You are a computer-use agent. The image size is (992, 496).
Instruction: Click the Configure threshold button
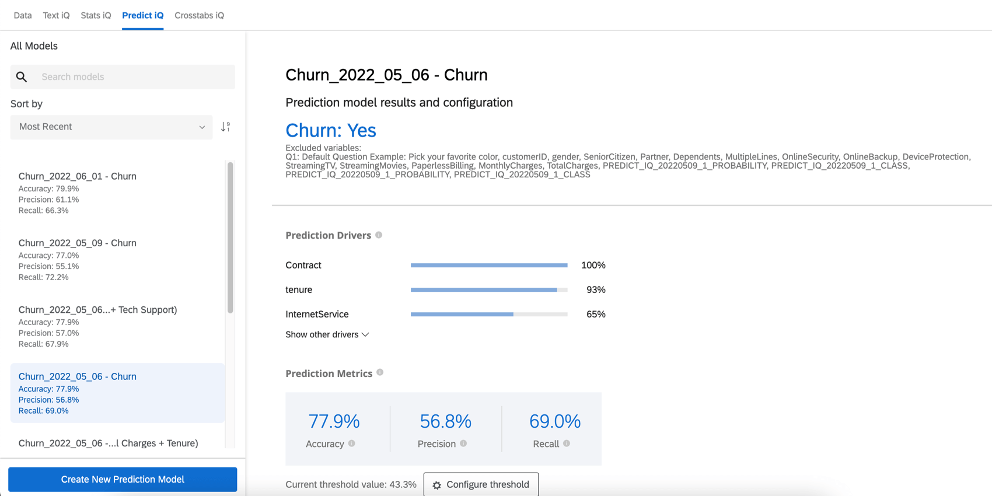click(x=481, y=484)
